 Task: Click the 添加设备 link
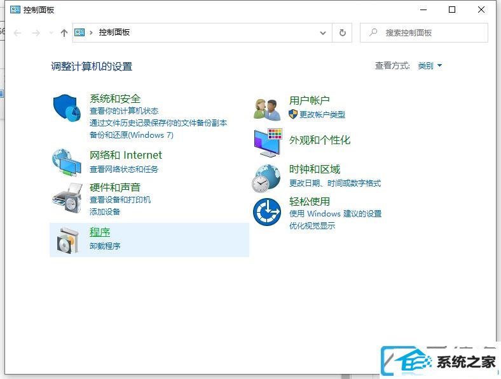pos(105,211)
